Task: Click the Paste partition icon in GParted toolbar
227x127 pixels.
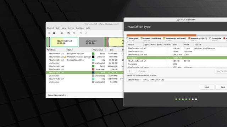Action: 74,33
